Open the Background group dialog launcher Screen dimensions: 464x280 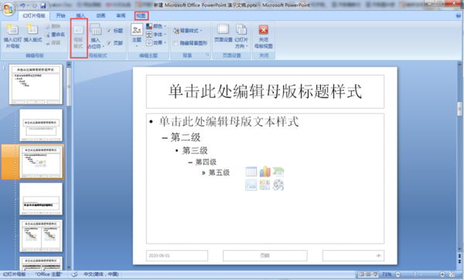[207, 55]
